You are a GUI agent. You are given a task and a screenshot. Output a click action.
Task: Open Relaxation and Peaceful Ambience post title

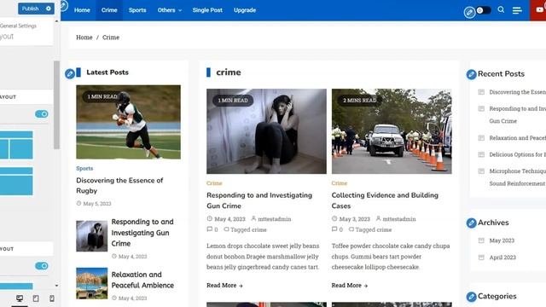[142, 280]
